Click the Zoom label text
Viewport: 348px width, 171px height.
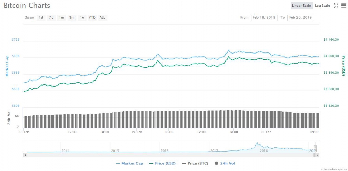pyautogui.click(x=30, y=18)
